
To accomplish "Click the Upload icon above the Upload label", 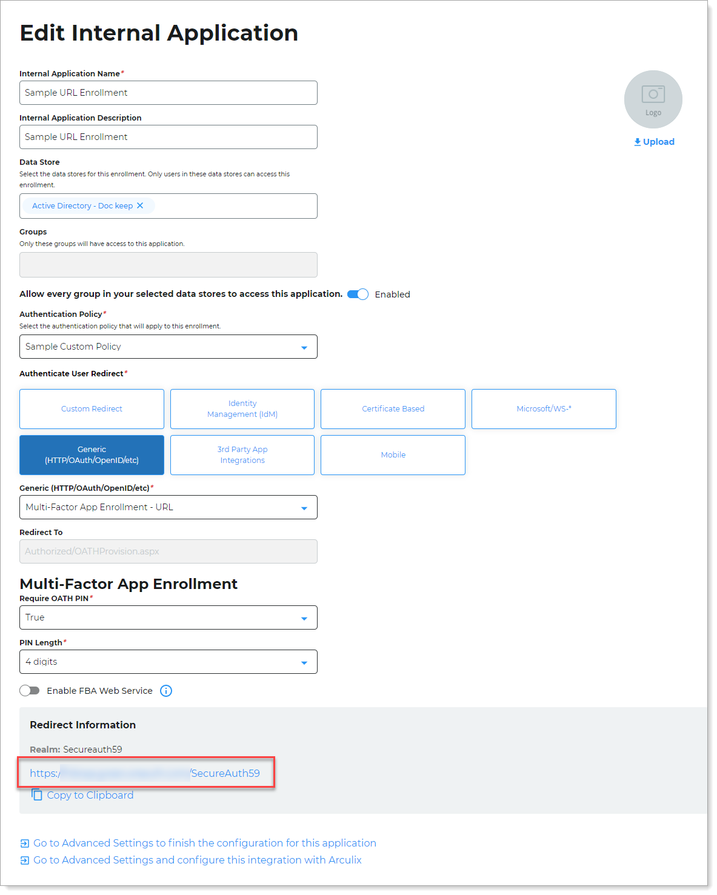I will click(637, 141).
